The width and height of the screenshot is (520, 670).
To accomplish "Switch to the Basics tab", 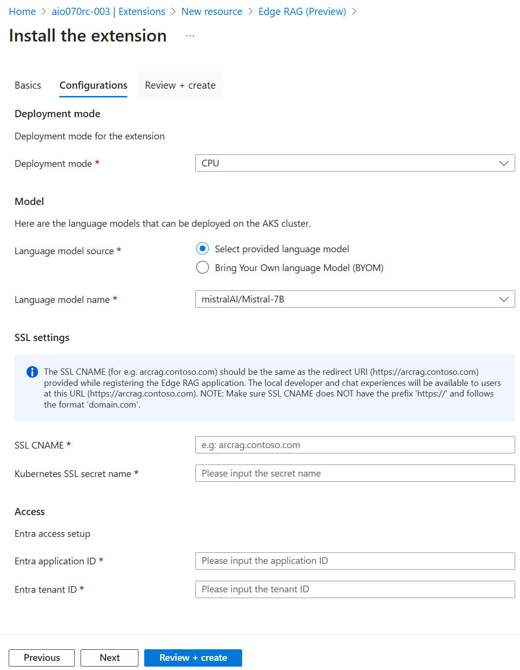I will tap(27, 85).
